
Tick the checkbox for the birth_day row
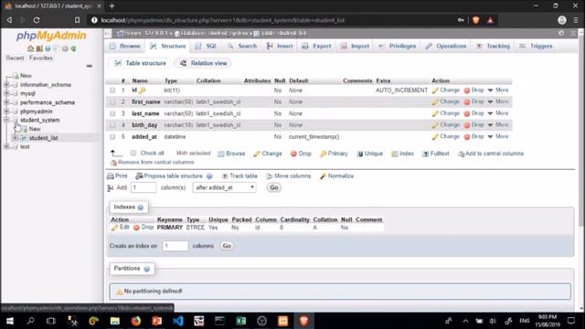click(x=112, y=125)
